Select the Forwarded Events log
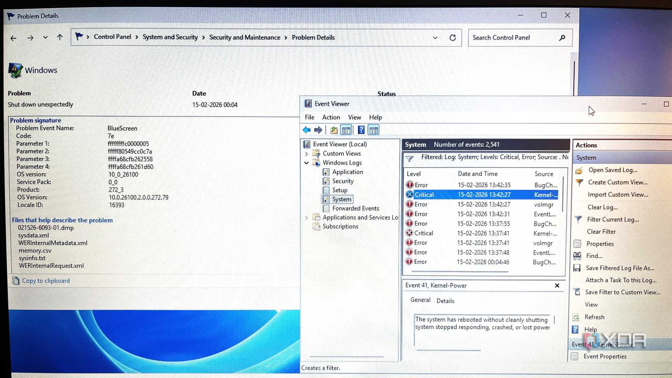Screen dimensions: 672x378 coord(355,208)
